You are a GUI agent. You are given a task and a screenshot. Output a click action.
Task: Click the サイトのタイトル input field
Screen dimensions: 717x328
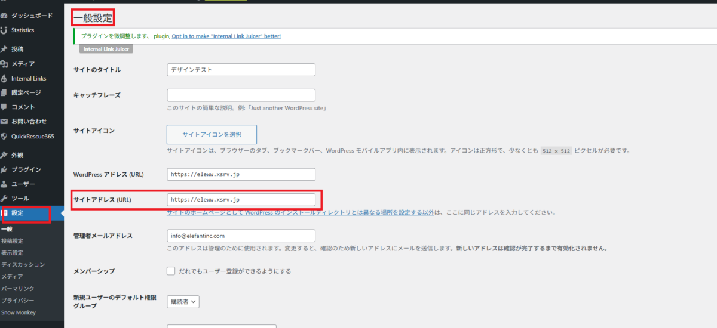[241, 70]
